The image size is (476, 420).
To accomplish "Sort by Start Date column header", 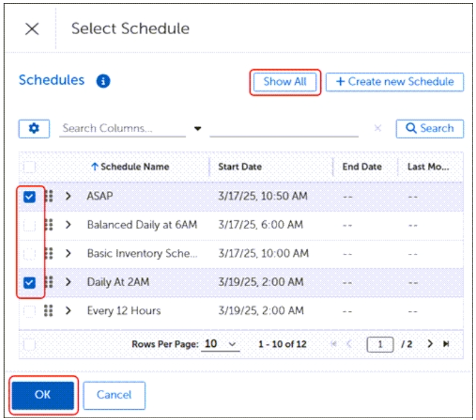I will click(x=240, y=167).
